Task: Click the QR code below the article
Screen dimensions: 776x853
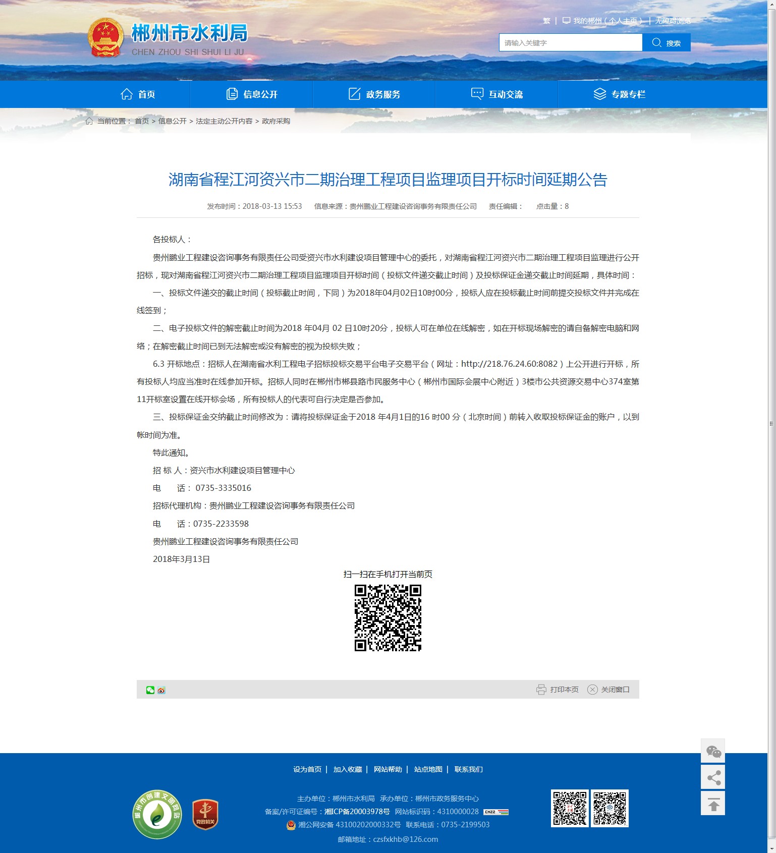Action: point(387,618)
